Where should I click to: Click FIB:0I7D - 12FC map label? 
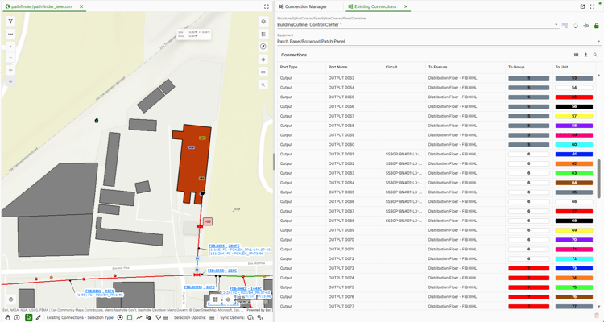(222, 270)
